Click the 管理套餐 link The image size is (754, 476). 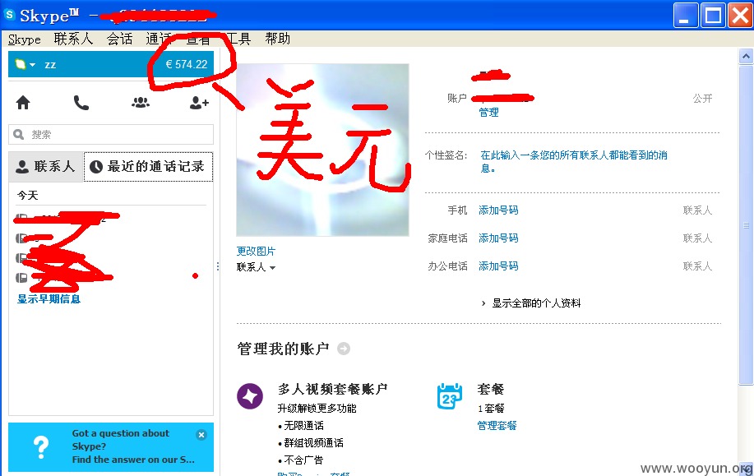coord(497,426)
